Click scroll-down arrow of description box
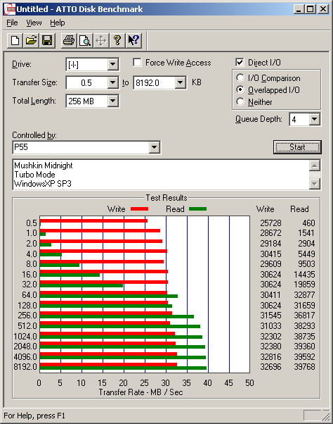Screen dimensions: 333x424 click(x=315, y=184)
